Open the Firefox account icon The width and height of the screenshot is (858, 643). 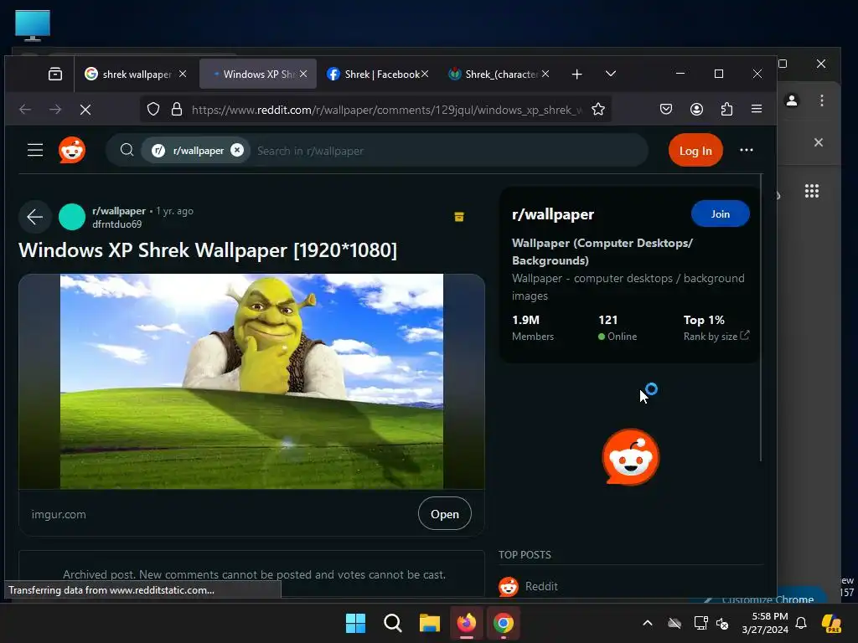pos(696,110)
